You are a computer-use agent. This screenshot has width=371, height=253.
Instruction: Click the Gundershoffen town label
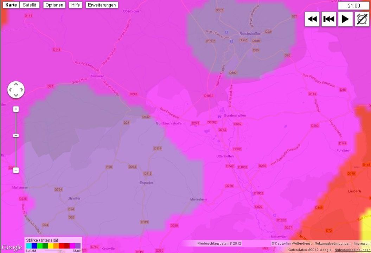[235, 115]
